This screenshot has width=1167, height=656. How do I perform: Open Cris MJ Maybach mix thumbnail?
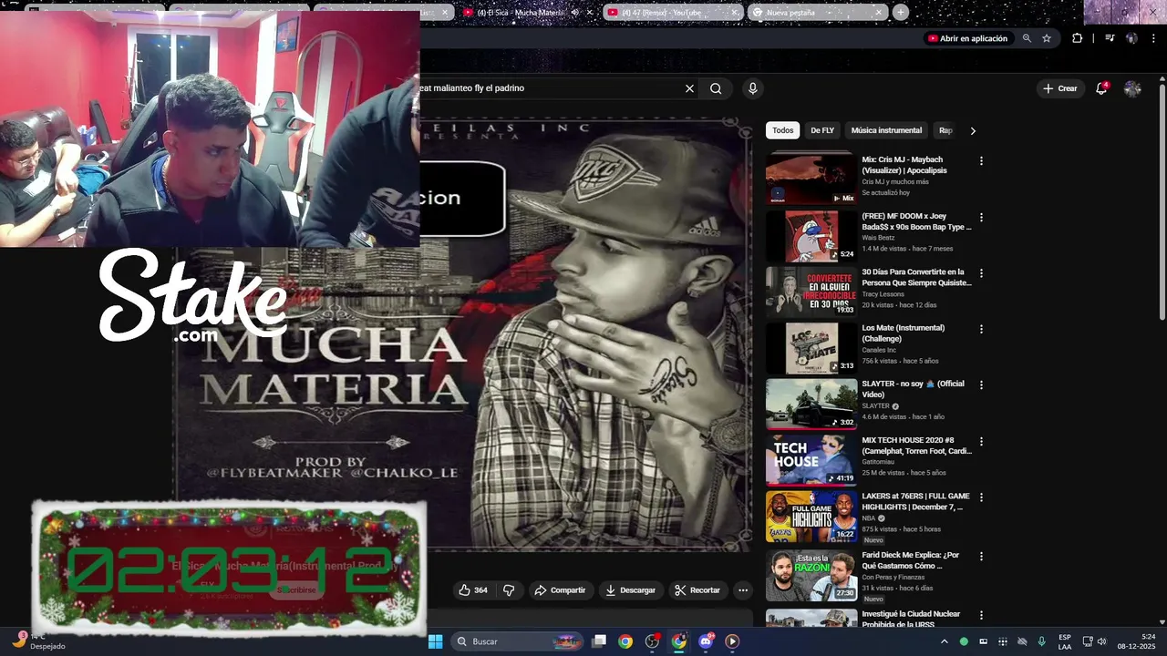pyautogui.click(x=811, y=179)
